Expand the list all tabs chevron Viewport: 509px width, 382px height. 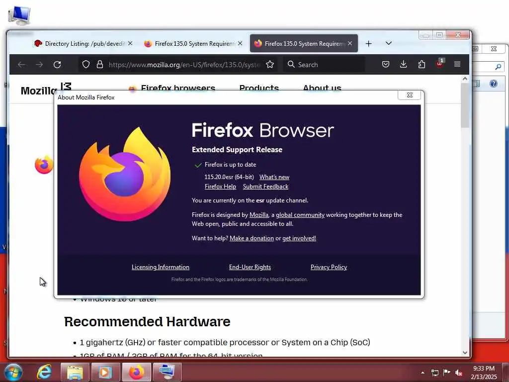(x=389, y=43)
